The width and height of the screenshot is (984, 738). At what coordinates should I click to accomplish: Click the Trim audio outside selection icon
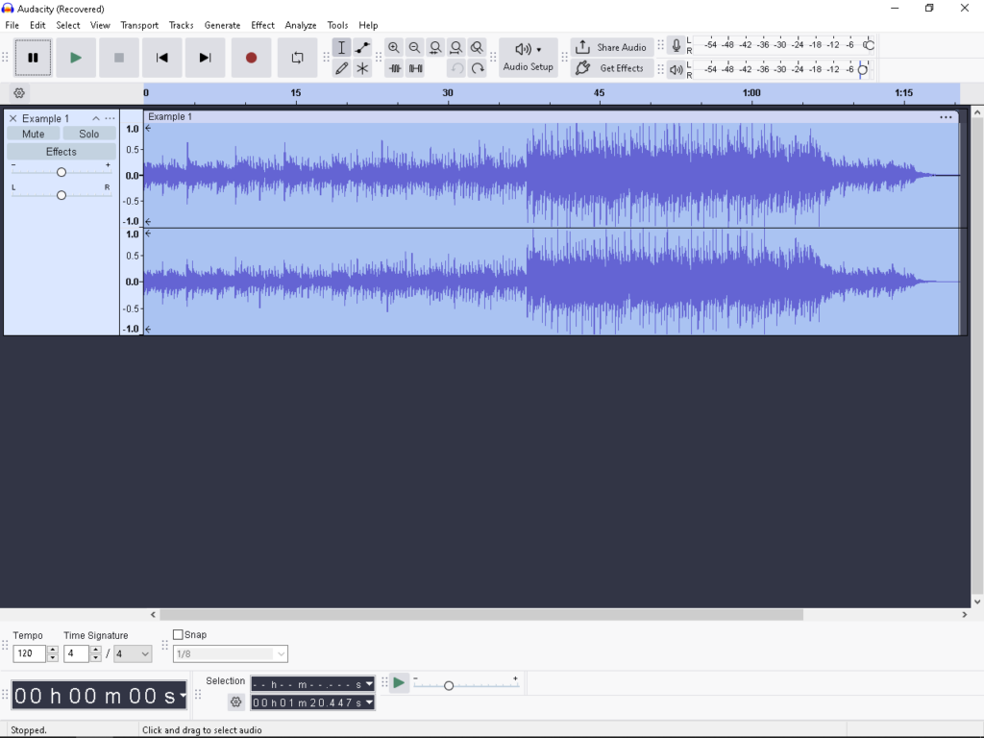[395, 69]
